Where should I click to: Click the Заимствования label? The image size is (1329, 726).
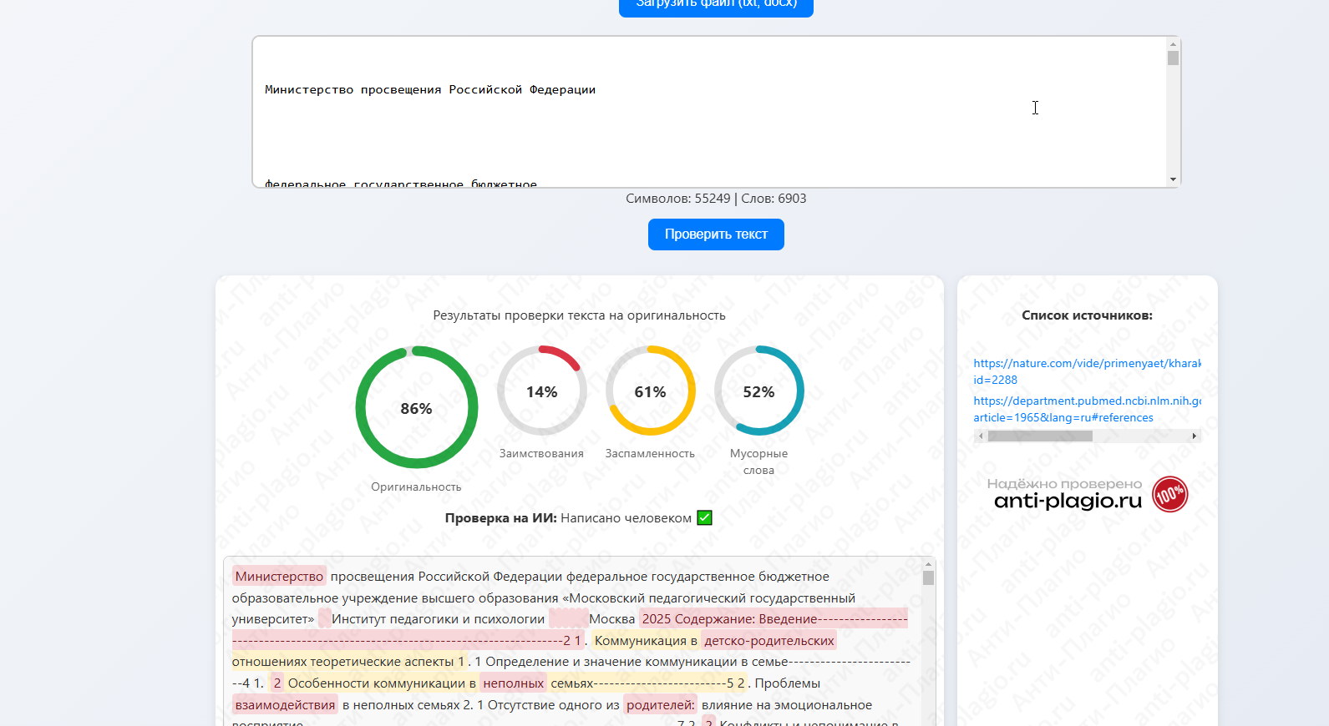pos(541,453)
